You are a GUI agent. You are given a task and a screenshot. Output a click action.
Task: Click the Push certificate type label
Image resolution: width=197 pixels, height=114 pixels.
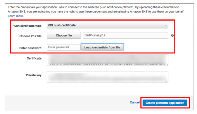(x=27, y=26)
